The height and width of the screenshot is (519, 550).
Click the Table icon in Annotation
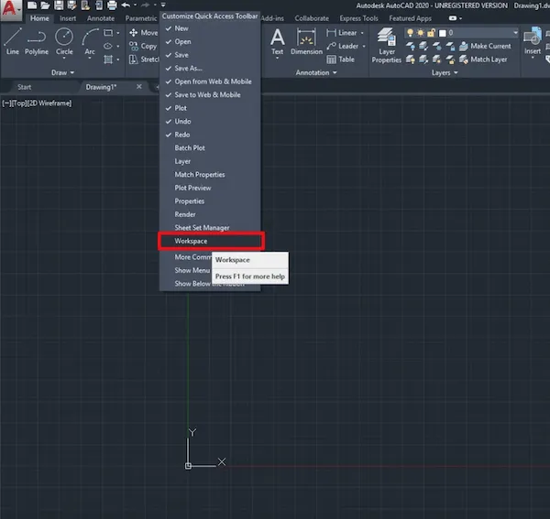tap(340, 59)
